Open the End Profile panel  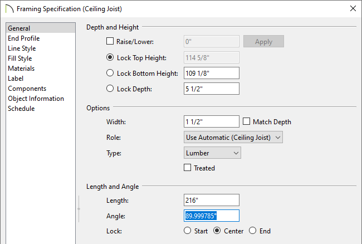click(x=24, y=38)
